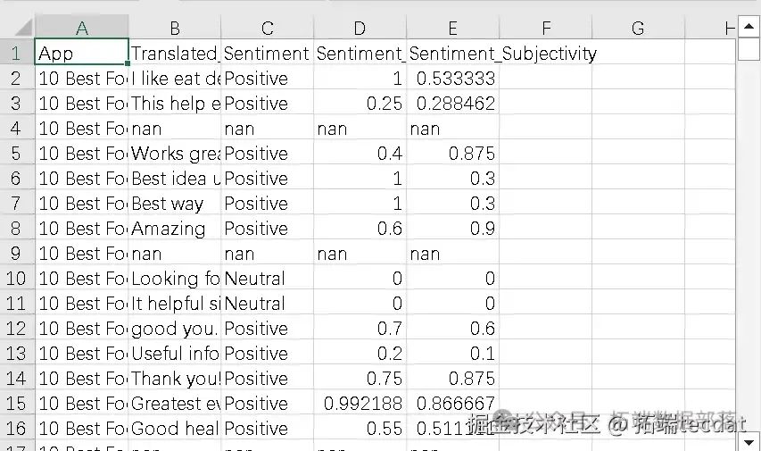Click the vertical scrollbar thumb

(748, 50)
